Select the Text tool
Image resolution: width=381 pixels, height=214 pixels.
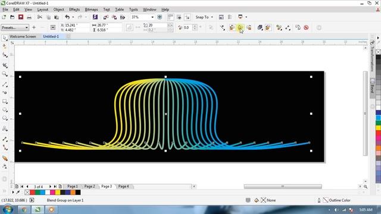coord(5,128)
